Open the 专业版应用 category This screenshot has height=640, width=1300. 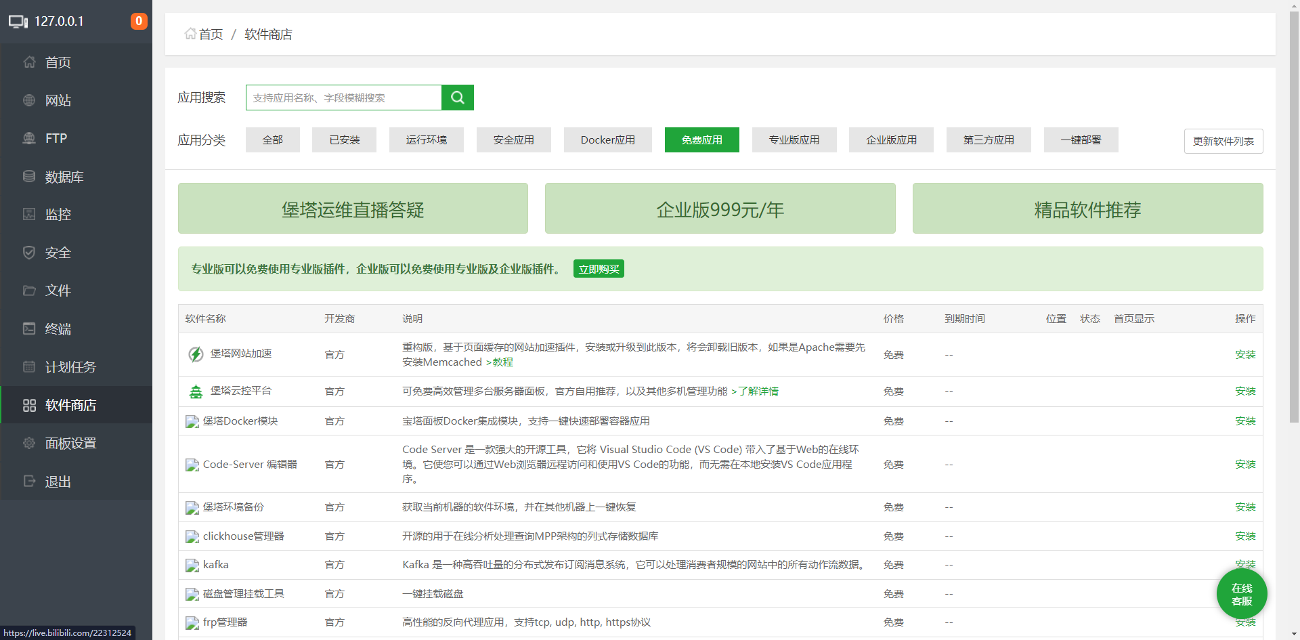point(794,140)
